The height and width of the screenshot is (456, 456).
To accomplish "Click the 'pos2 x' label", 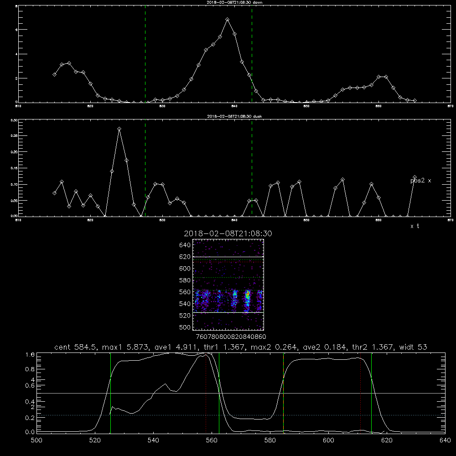I will (420, 181).
